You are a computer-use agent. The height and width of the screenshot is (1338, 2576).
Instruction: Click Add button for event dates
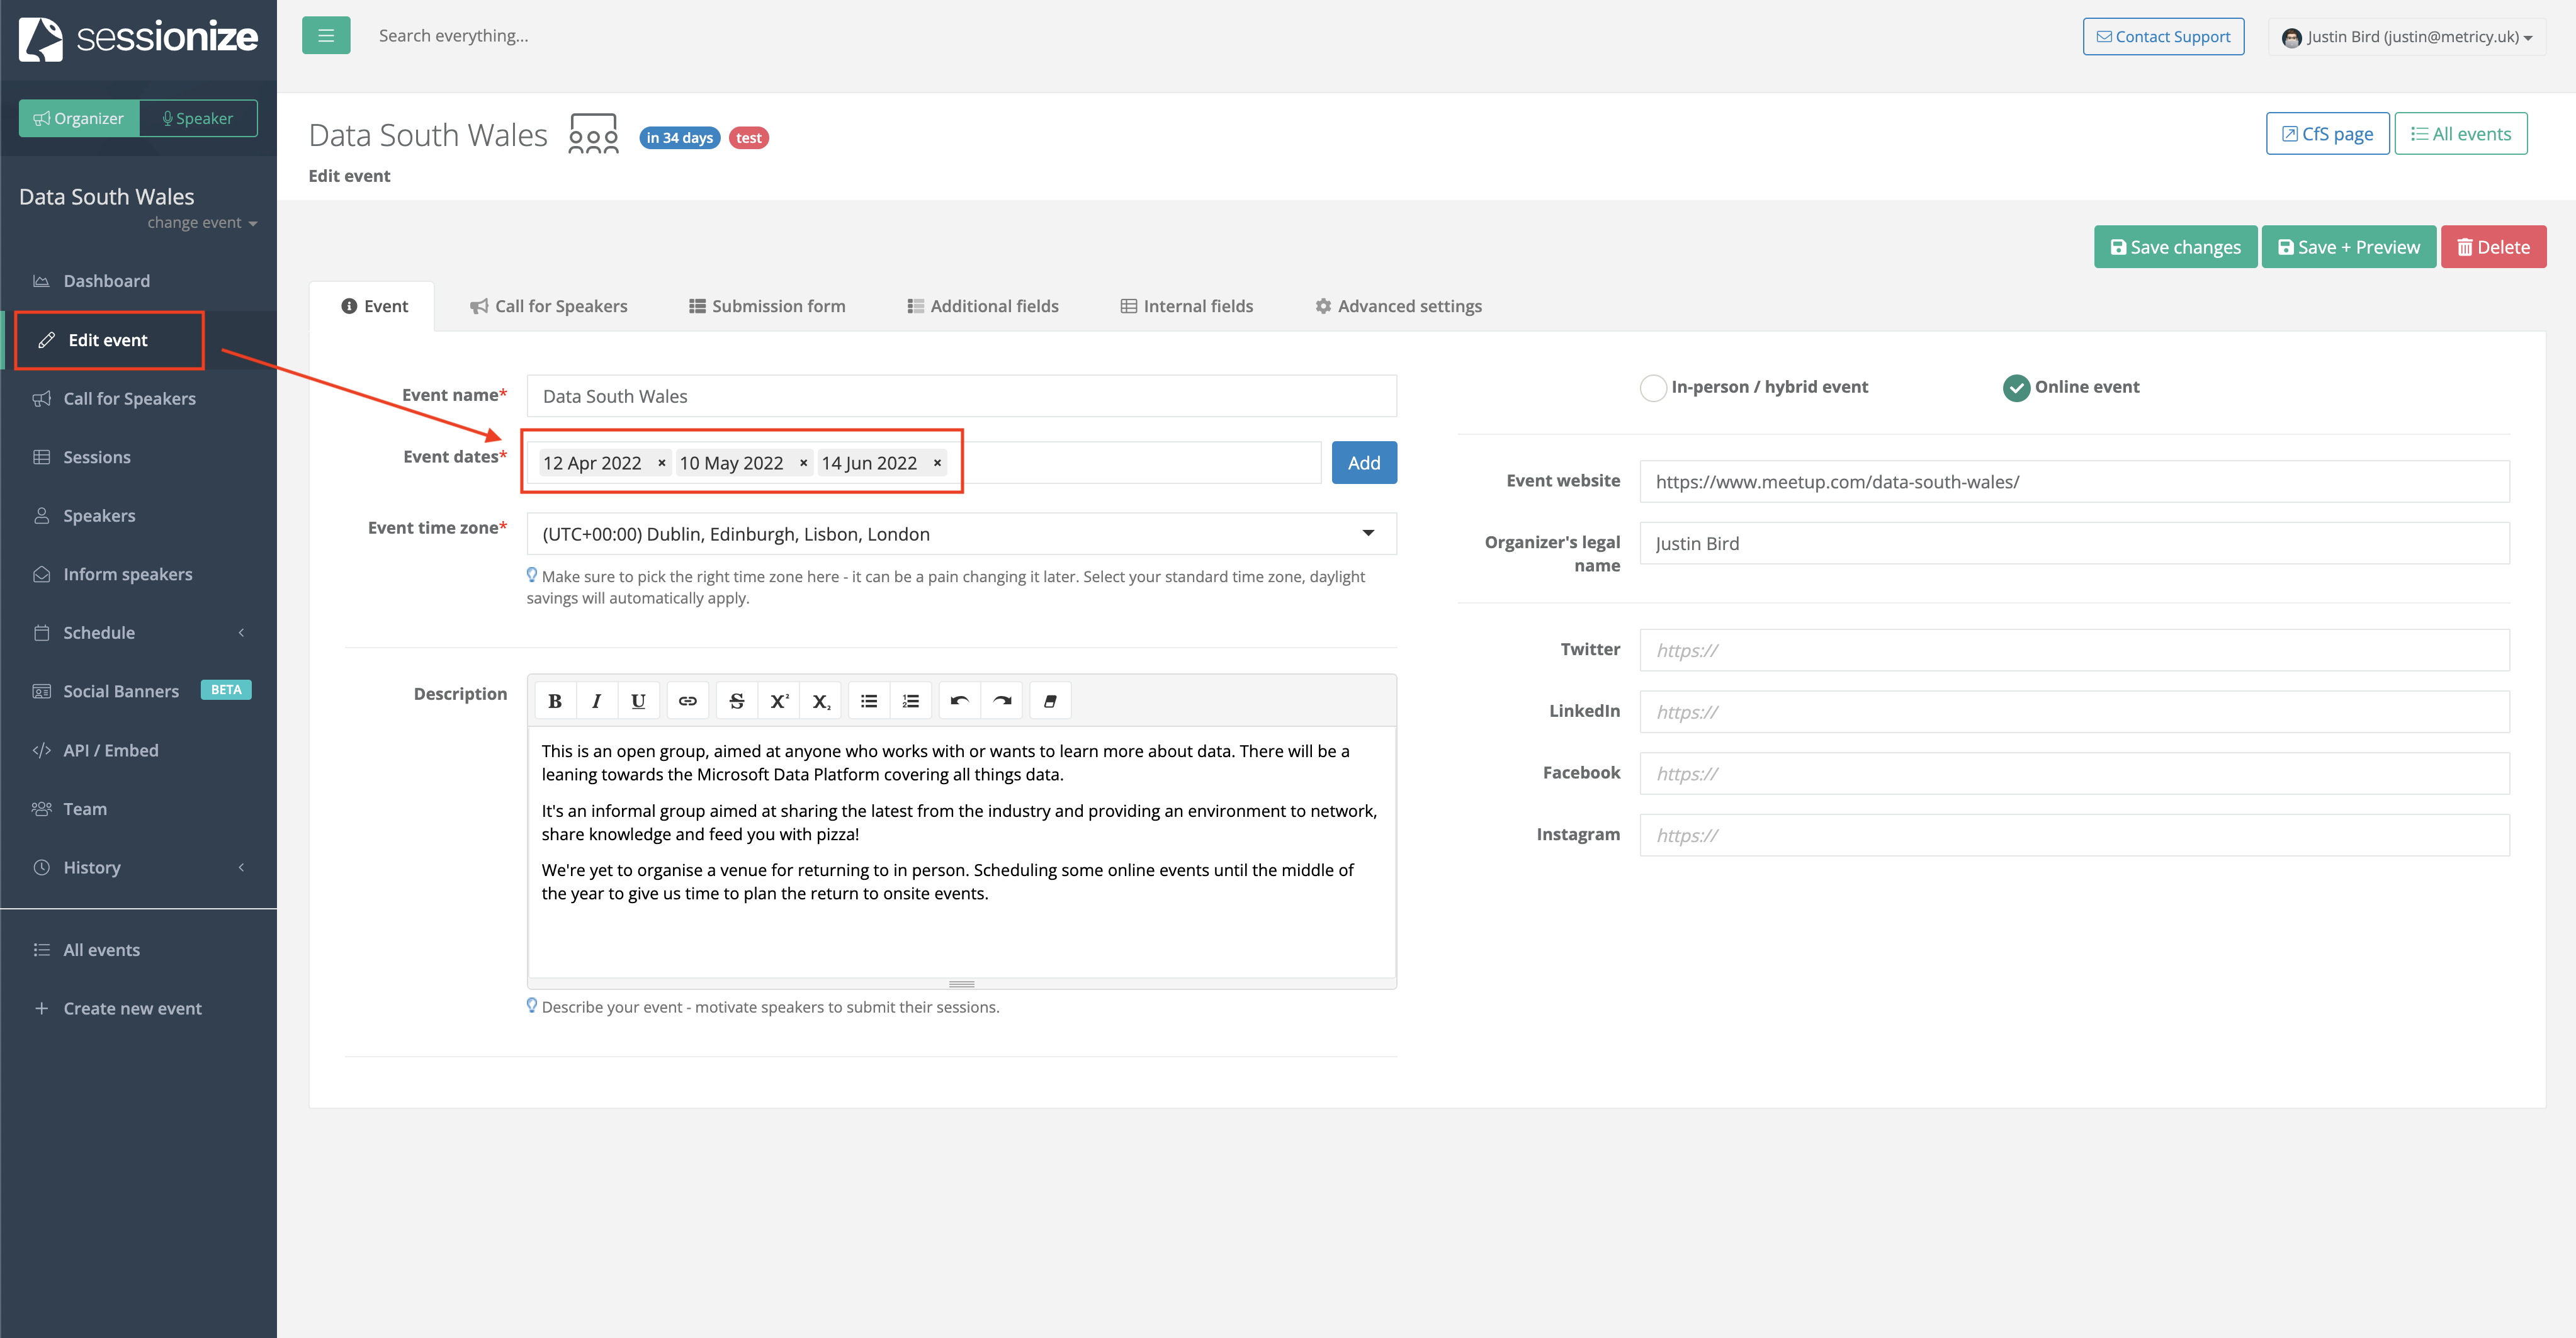(1363, 463)
